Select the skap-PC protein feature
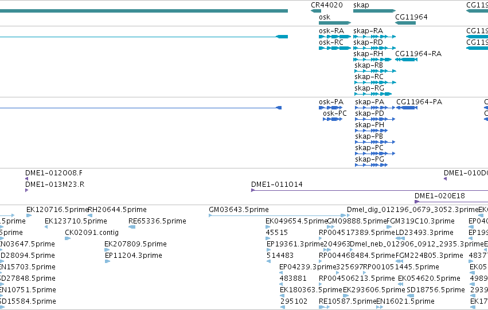This screenshot has height=310, width=488. tap(375, 154)
